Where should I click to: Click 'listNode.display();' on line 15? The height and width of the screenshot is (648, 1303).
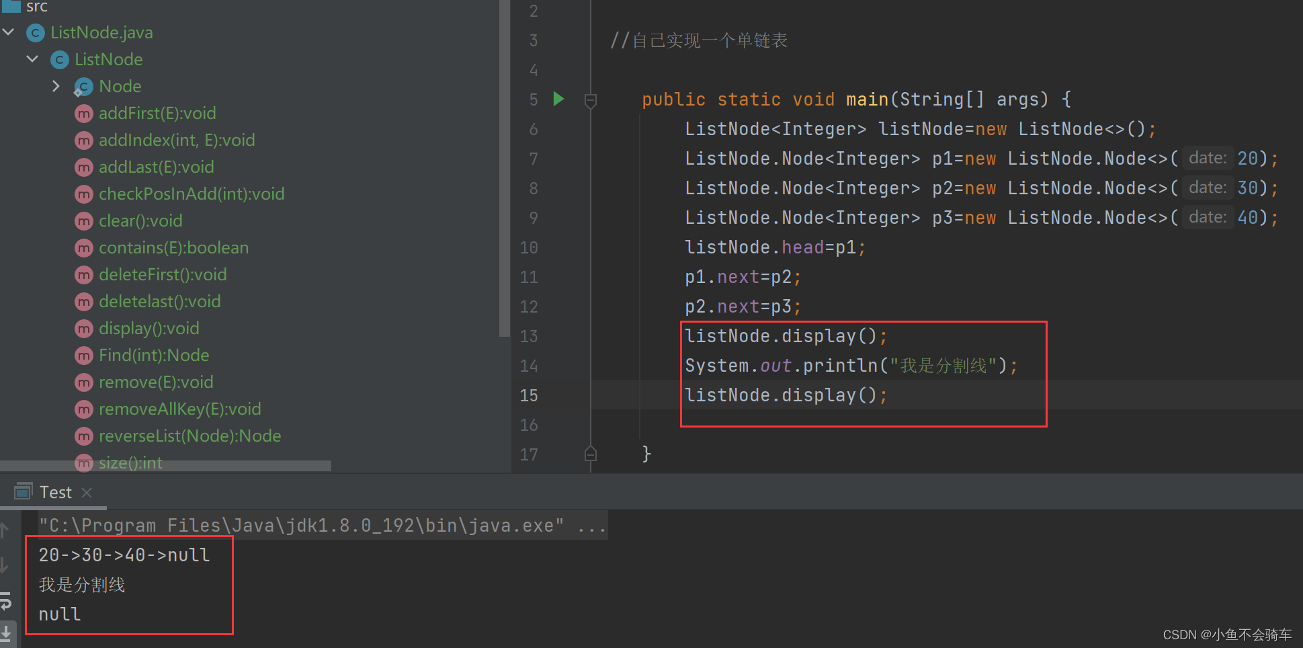coord(786,395)
